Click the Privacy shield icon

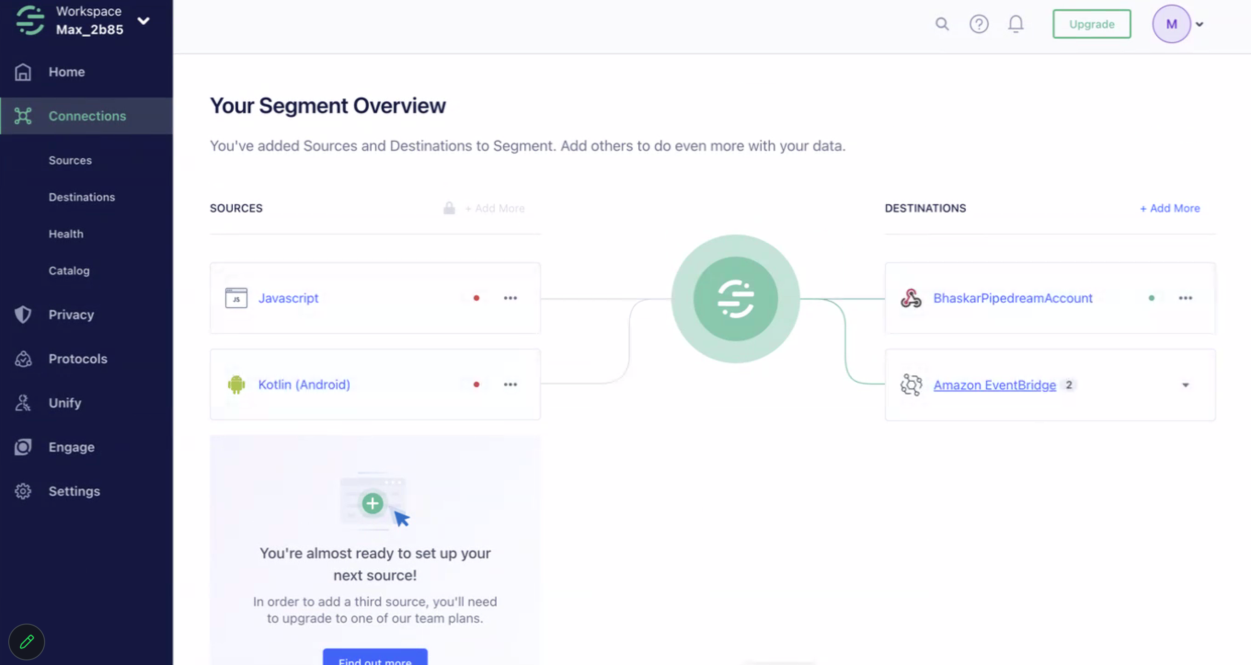tap(23, 315)
